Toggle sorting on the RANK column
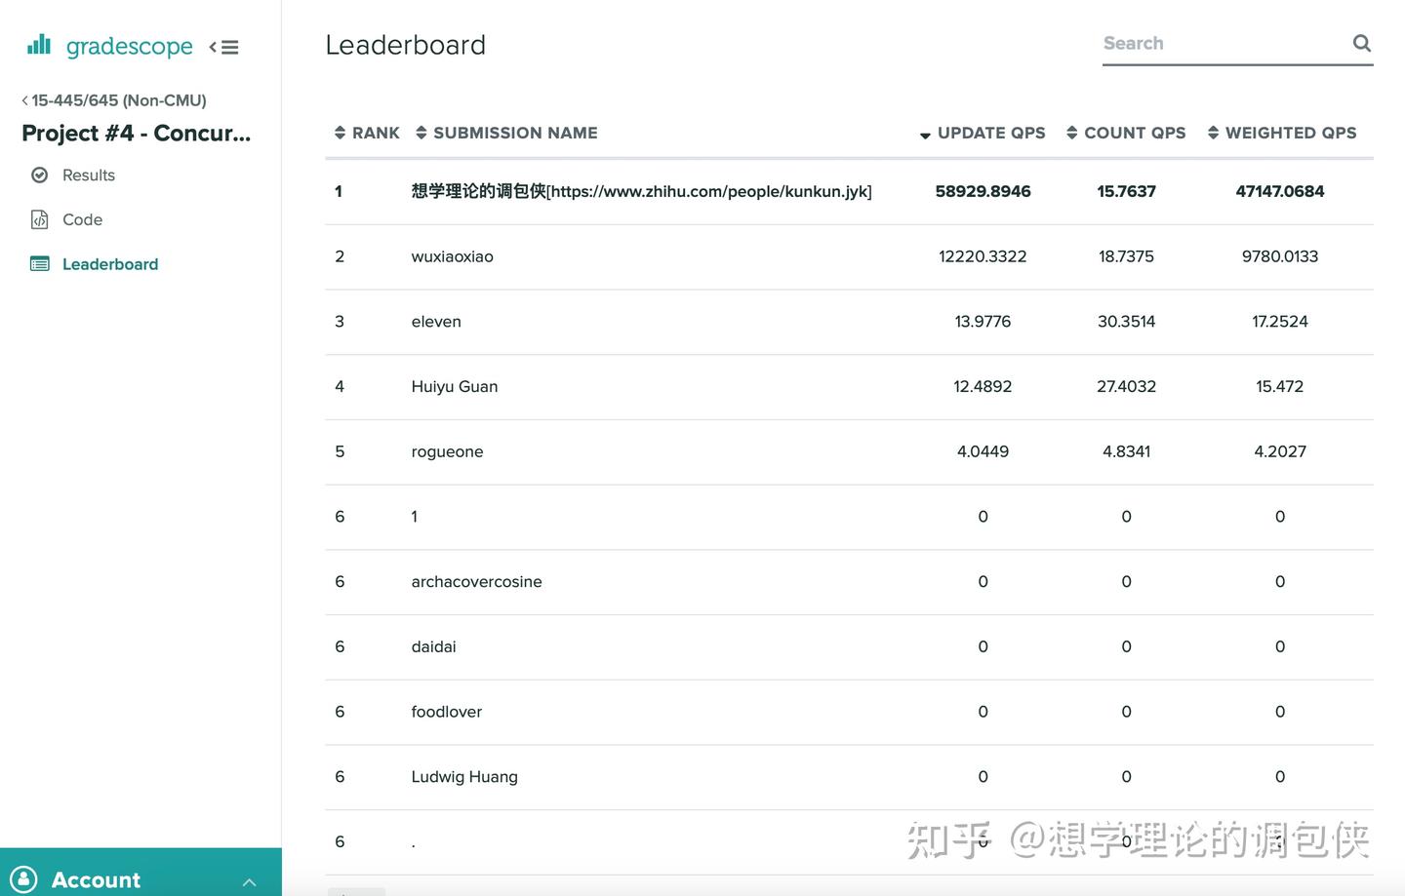The width and height of the screenshot is (1405, 896). click(340, 133)
